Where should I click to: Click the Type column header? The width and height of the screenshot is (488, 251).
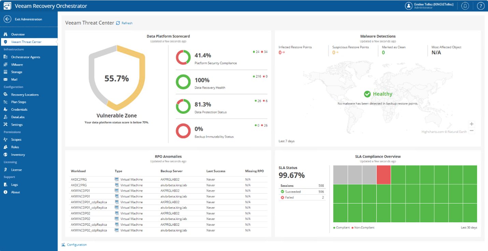point(118,171)
